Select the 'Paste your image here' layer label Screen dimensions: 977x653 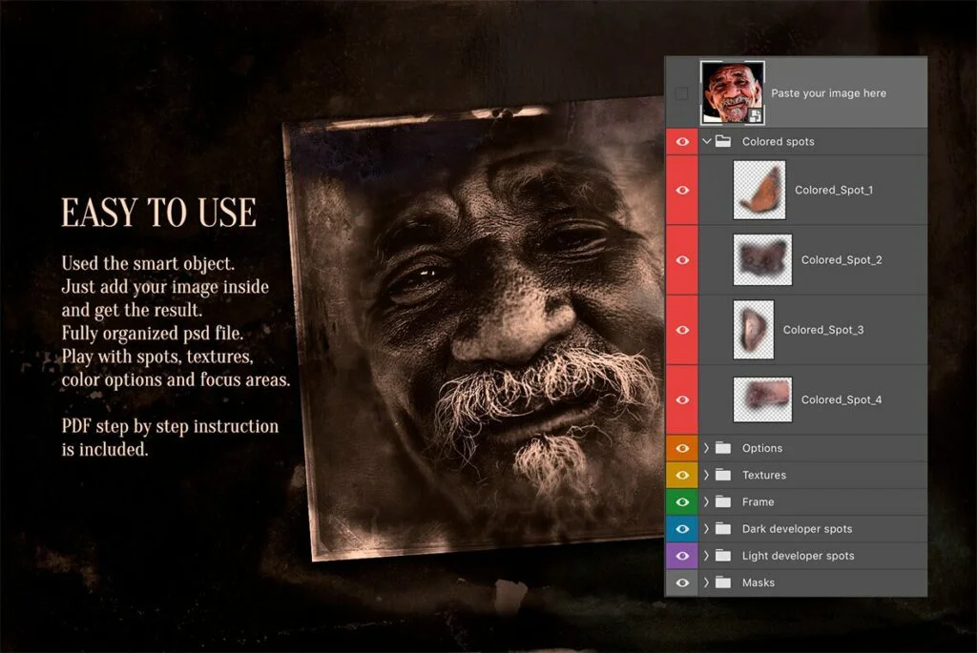tap(828, 93)
